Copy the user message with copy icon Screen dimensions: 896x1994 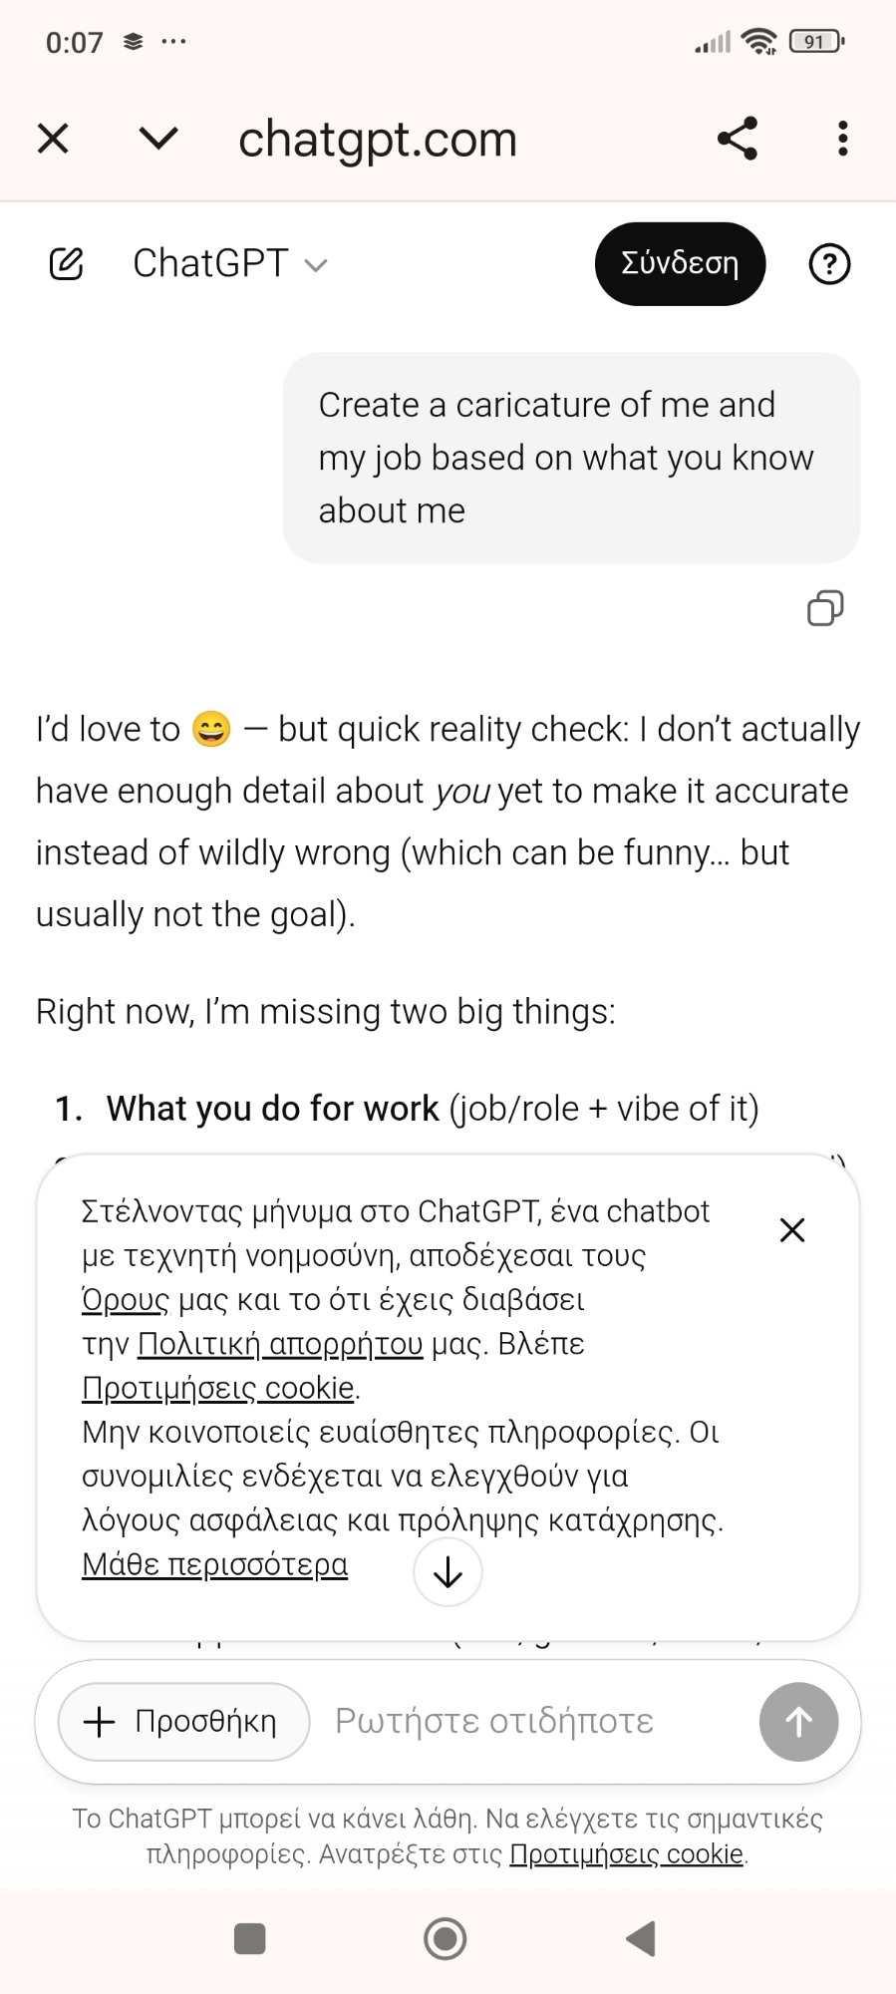825,608
